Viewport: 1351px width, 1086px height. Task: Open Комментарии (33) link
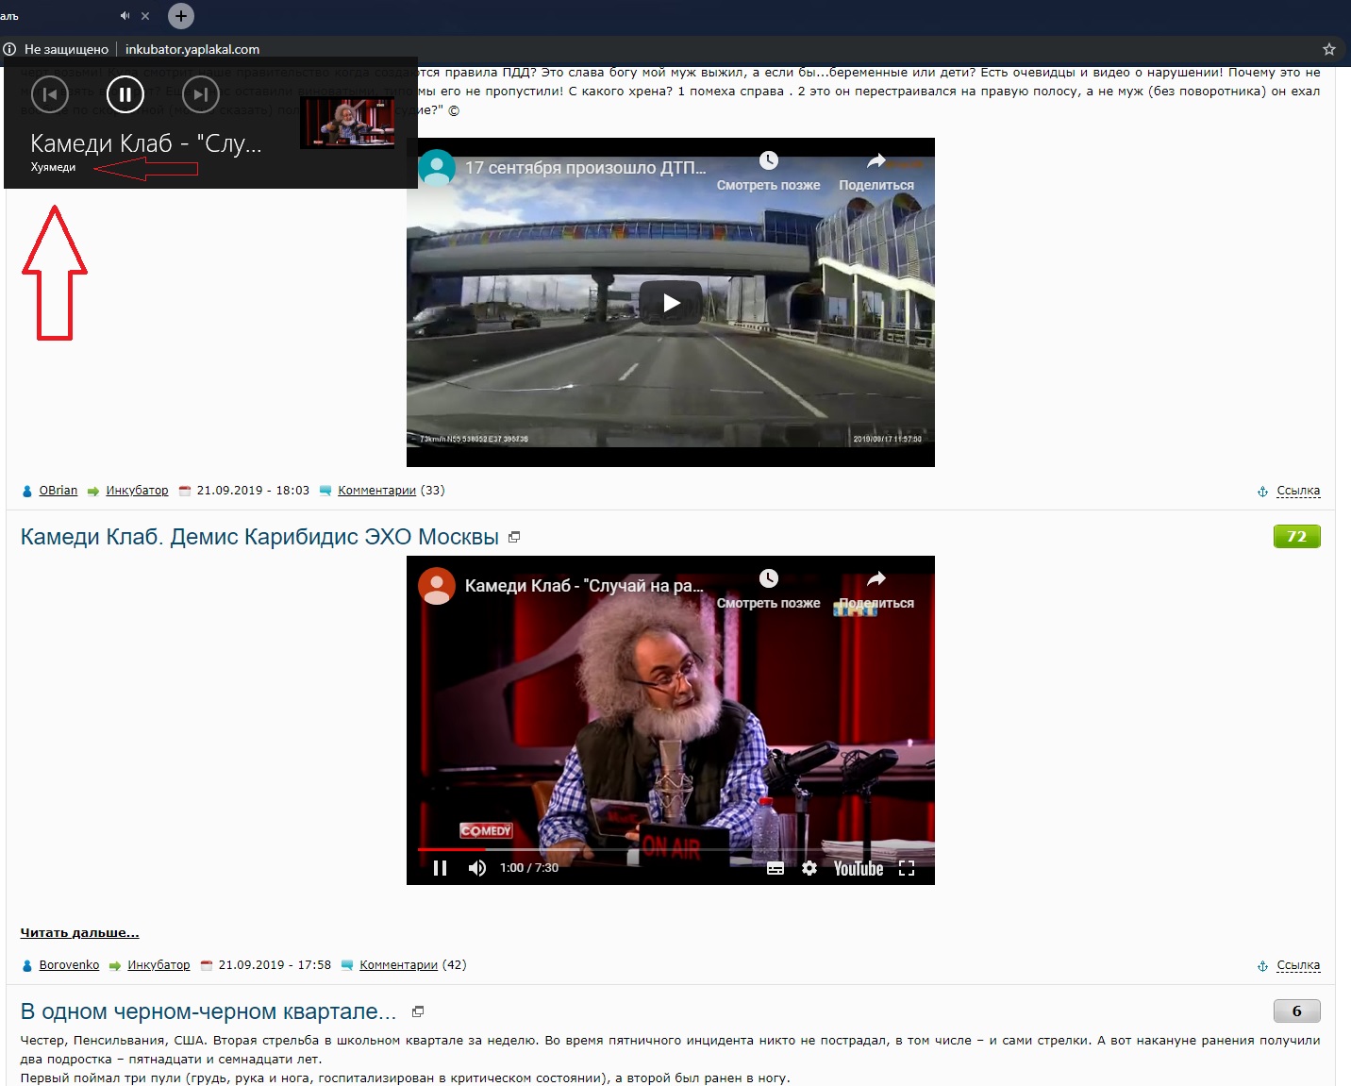click(377, 491)
